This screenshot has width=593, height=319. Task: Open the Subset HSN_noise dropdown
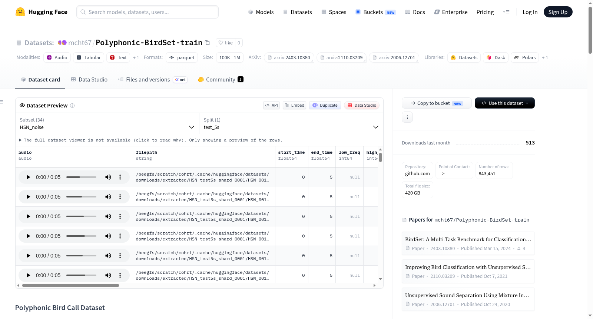click(x=107, y=124)
